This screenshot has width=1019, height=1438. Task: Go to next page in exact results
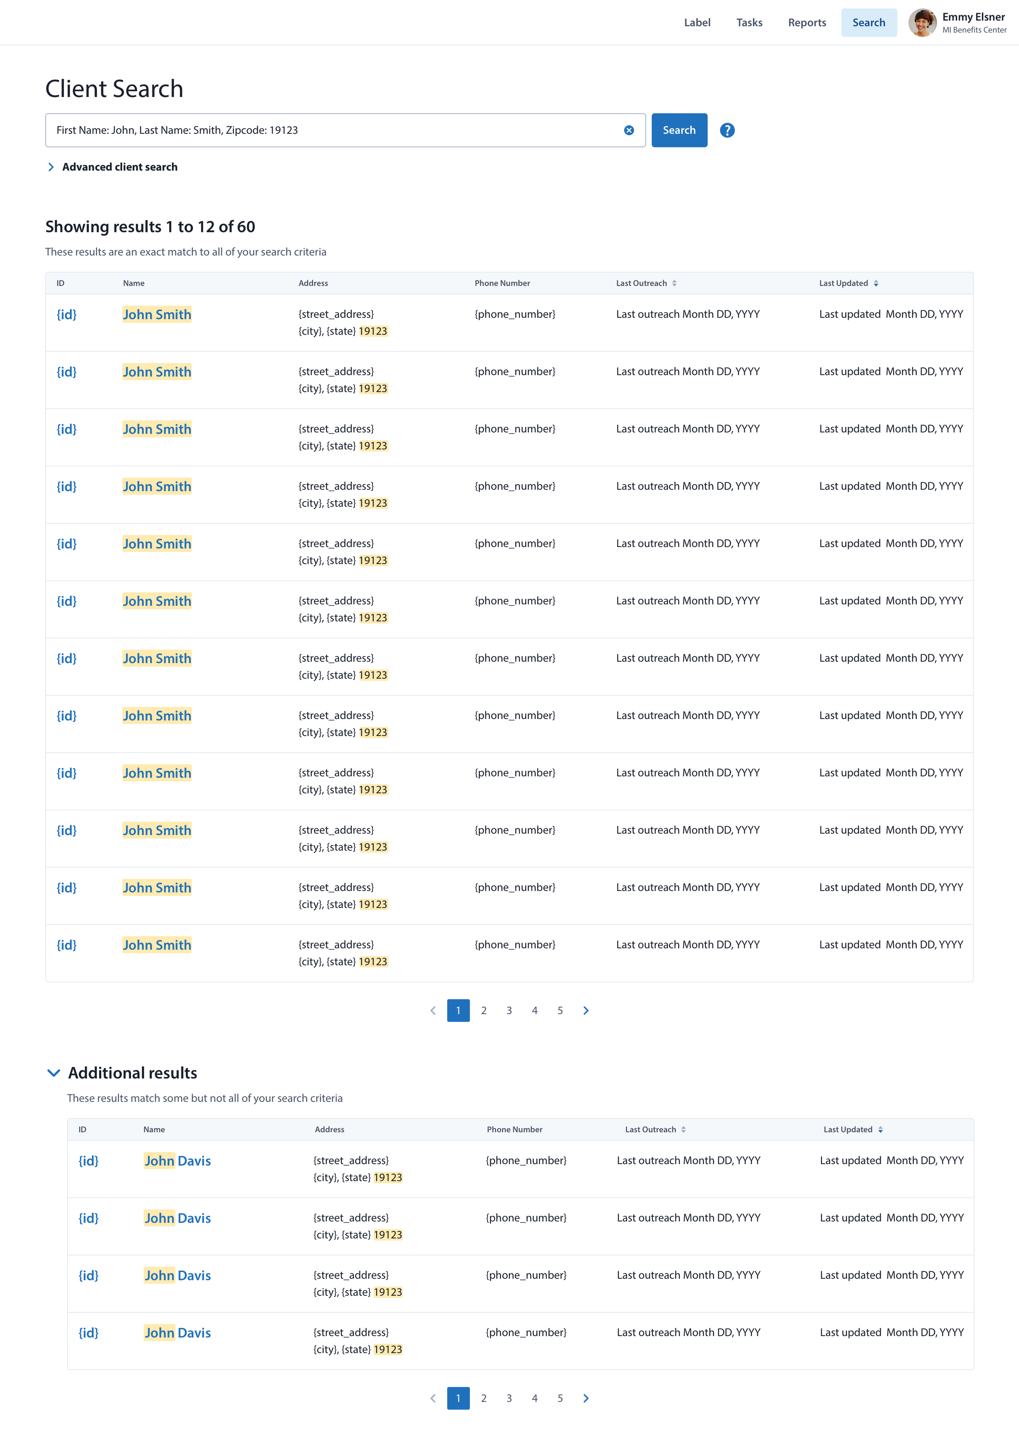click(585, 1010)
